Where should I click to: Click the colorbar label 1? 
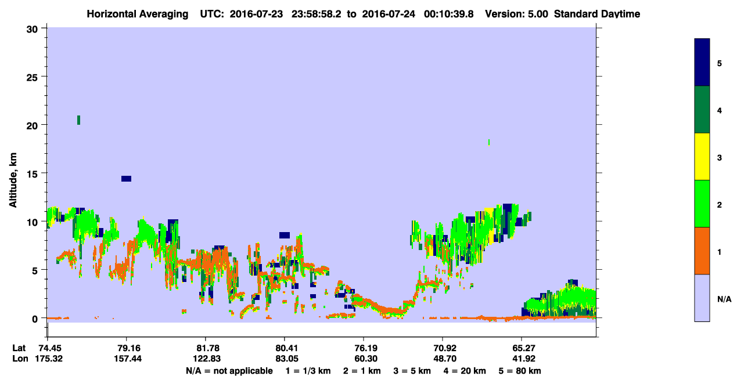click(720, 251)
